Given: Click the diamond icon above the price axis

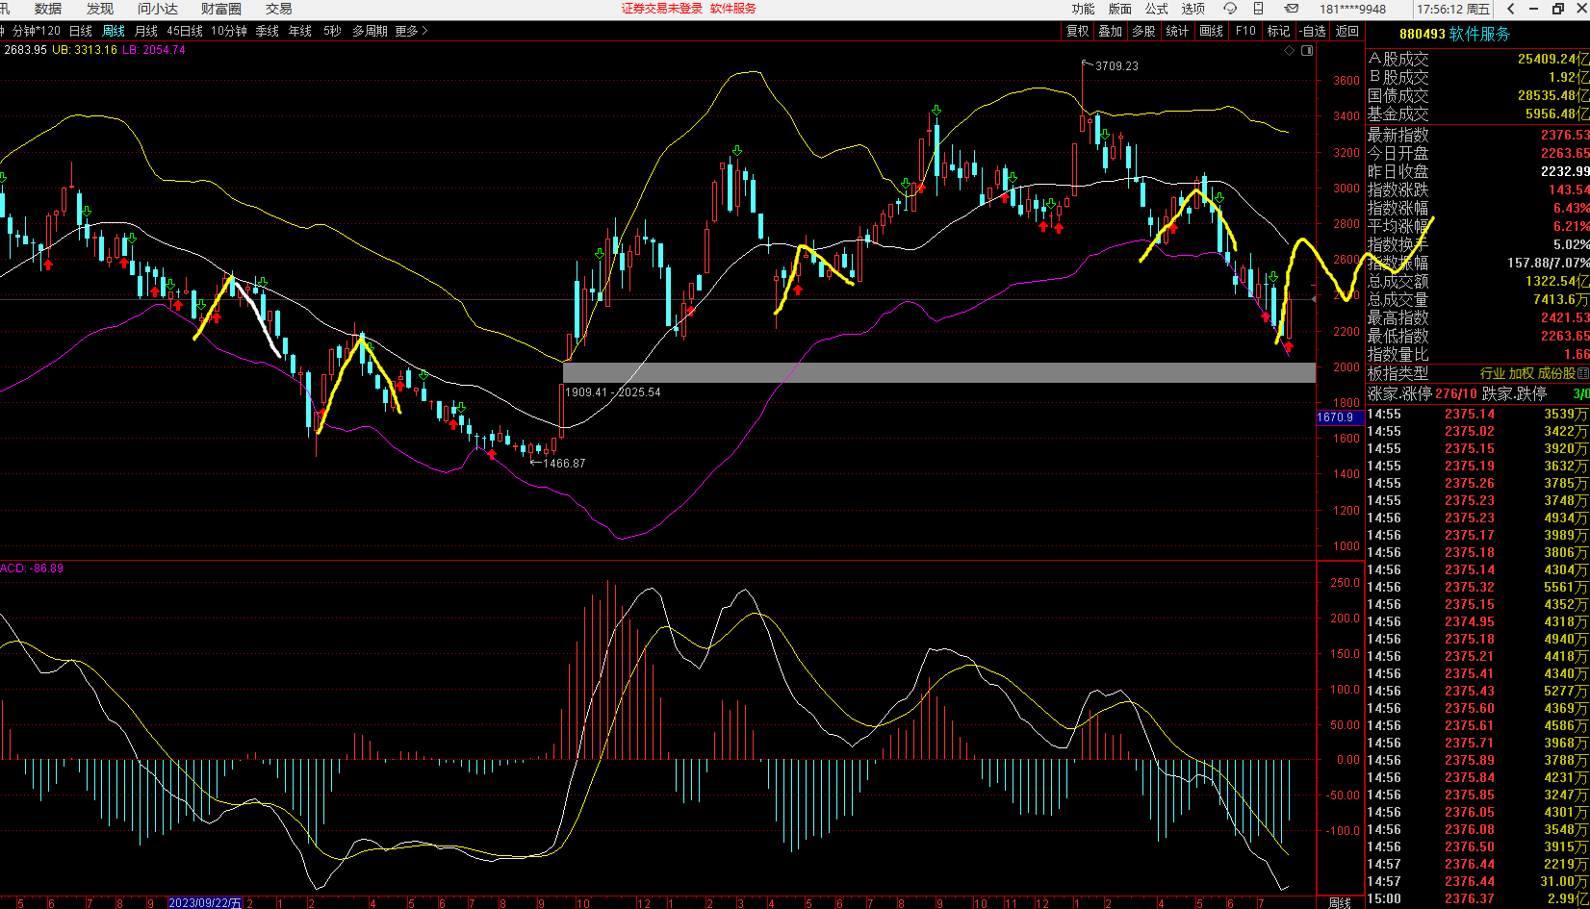Looking at the screenshot, I should click(1290, 51).
